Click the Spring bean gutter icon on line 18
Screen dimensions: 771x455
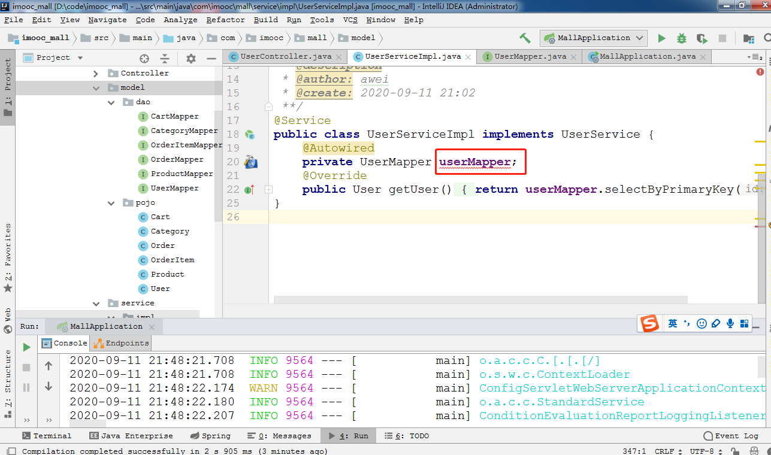click(x=250, y=135)
